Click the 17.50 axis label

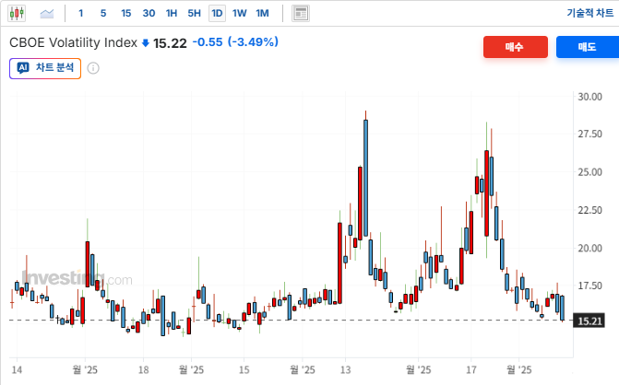(589, 286)
